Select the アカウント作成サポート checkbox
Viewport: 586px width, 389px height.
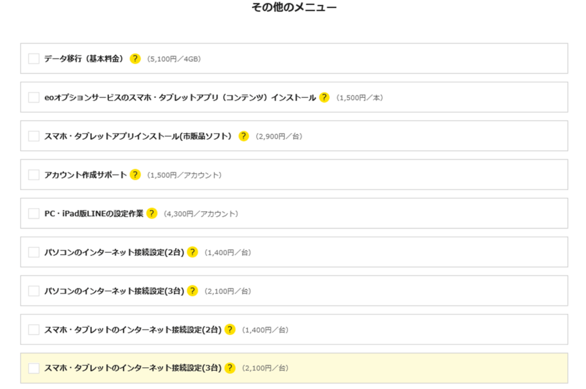[x=34, y=174]
